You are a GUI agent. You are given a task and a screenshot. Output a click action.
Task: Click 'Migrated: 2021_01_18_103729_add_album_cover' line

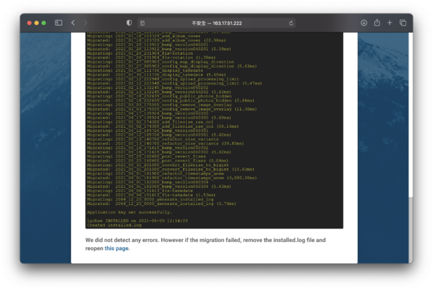[156, 41]
